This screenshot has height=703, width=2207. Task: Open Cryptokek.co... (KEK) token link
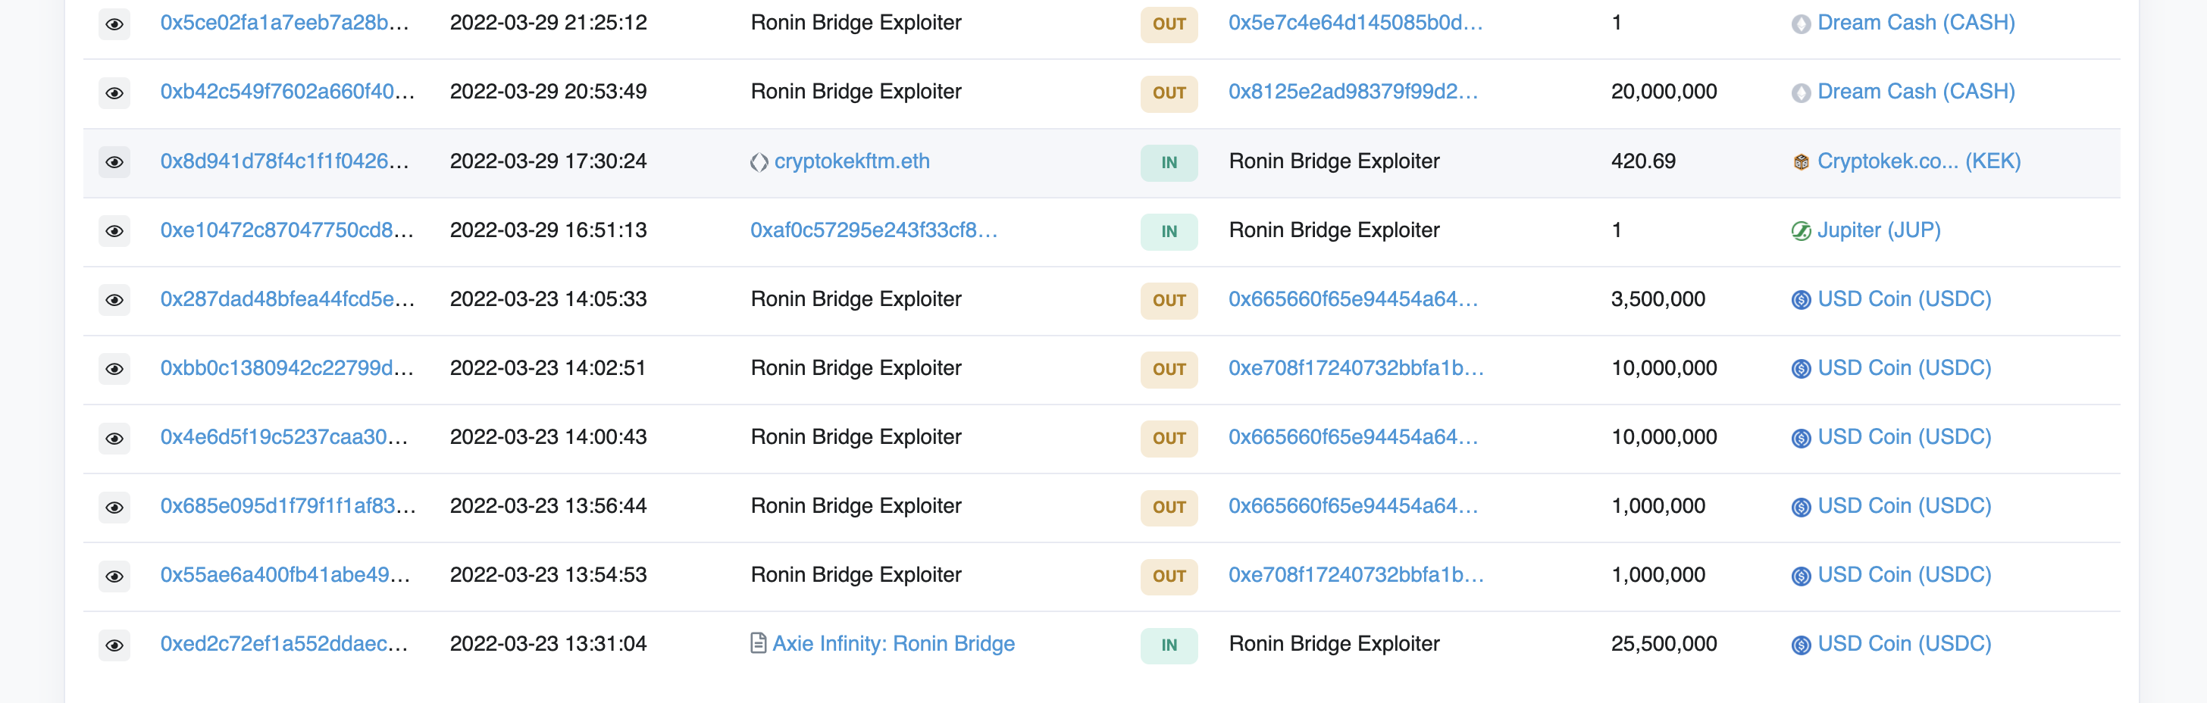pyautogui.click(x=1919, y=161)
